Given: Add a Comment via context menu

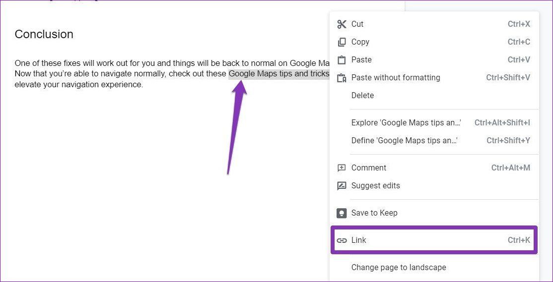Looking at the screenshot, I should (x=434, y=168).
